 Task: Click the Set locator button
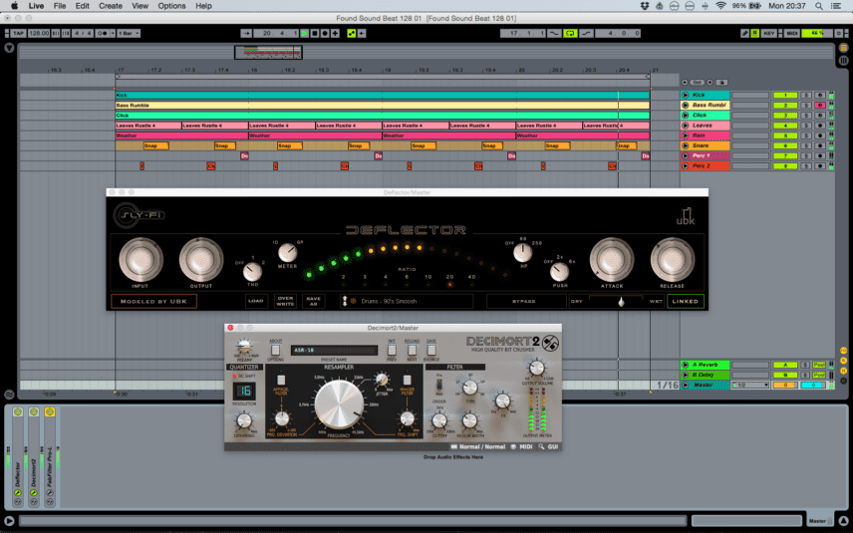pos(698,82)
